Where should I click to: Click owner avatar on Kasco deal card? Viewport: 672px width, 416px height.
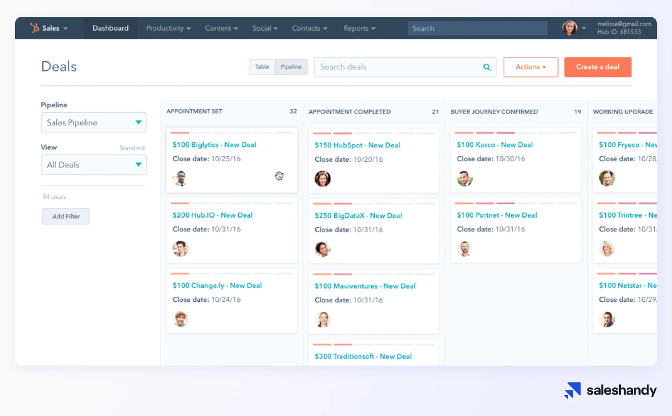(465, 178)
